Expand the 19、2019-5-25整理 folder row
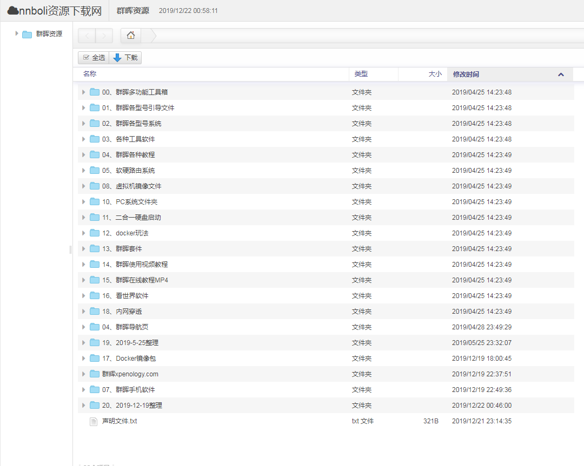Viewport: 584px width, 466px height. tap(83, 342)
